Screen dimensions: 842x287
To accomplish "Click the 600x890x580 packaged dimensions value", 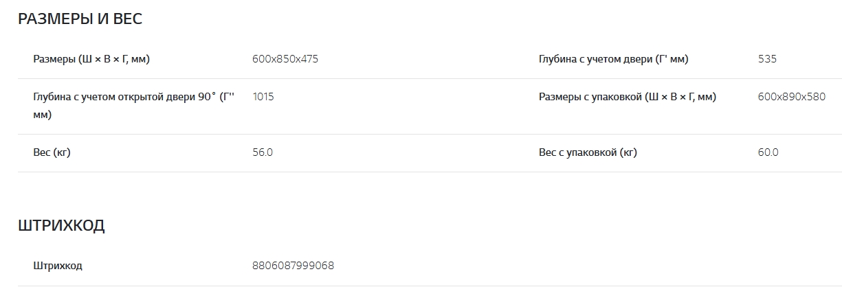I will click(x=791, y=97).
